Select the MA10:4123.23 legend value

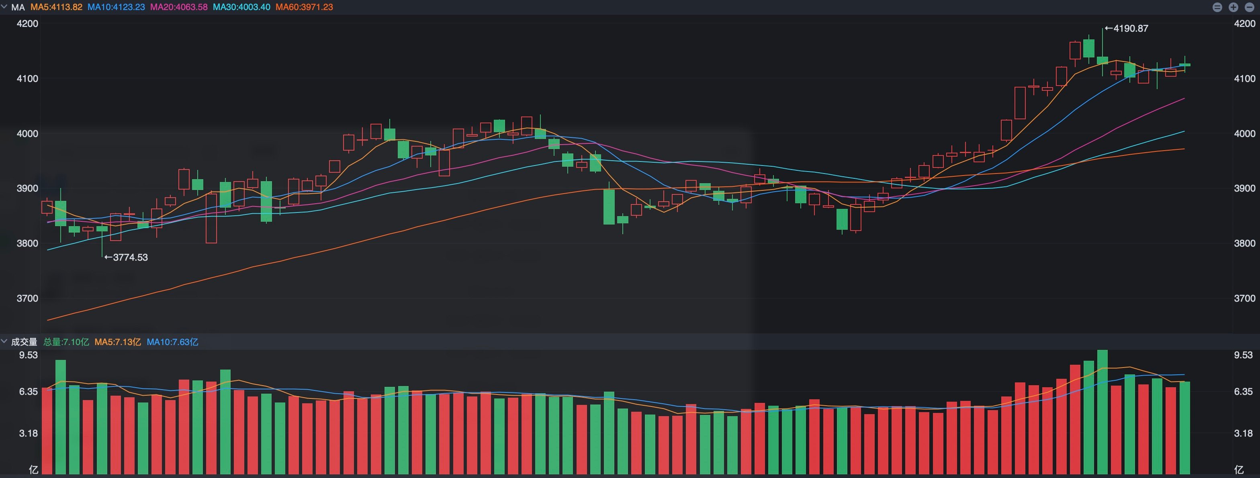click(116, 7)
